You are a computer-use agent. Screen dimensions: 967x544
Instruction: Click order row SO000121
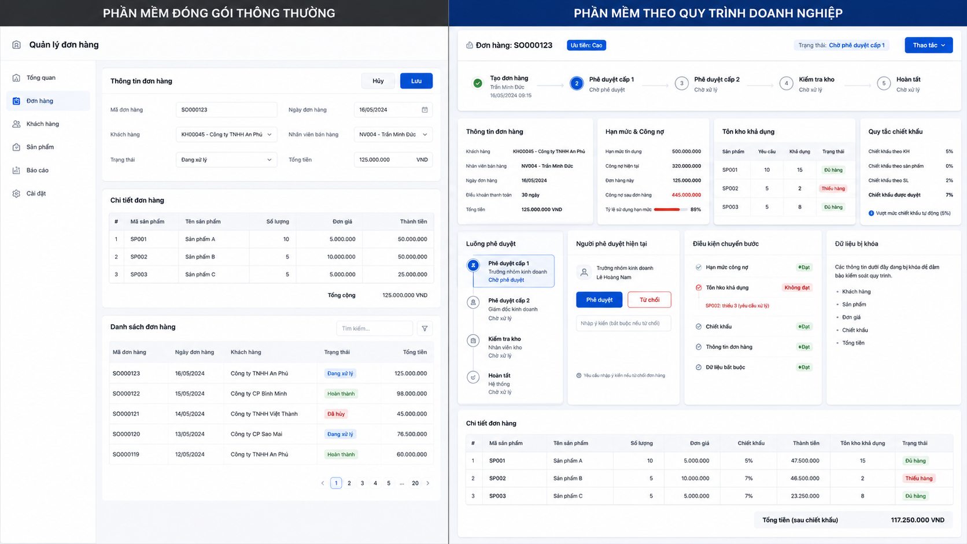coord(271,414)
